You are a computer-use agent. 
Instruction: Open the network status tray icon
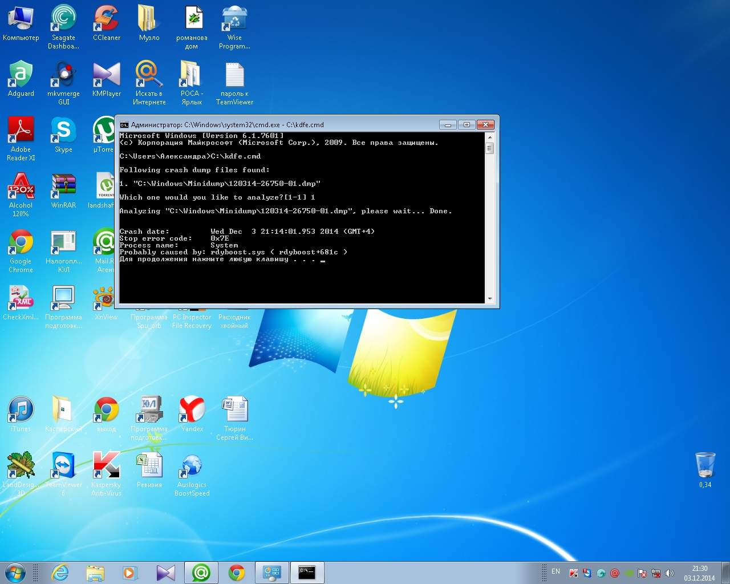tap(656, 573)
